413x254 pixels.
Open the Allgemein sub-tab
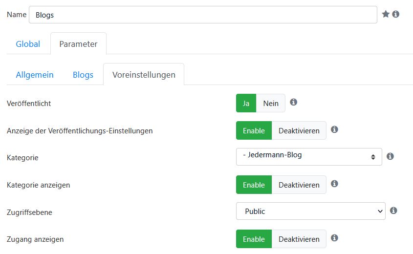click(35, 75)
